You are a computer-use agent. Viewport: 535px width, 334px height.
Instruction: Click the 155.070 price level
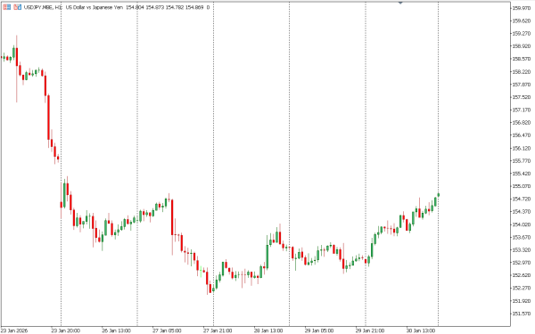point(522,186)
